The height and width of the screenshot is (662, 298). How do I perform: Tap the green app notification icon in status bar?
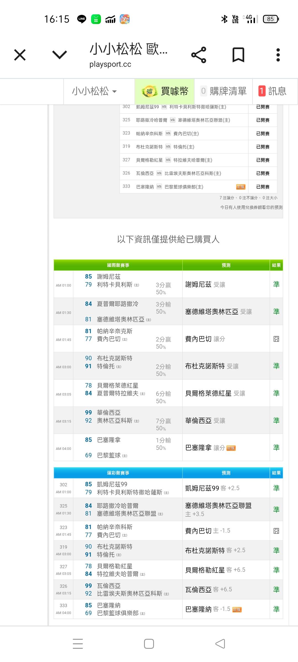(96, 19)
